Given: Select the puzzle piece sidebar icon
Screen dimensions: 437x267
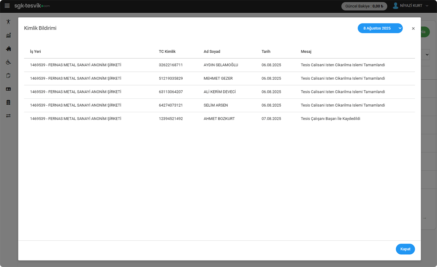Looking at the screenshot, I should coord(9,49).
